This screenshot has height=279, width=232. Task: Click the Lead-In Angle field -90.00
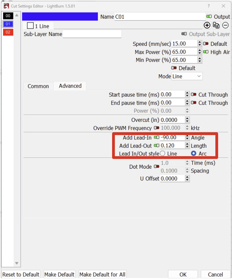tap(172, 137)
